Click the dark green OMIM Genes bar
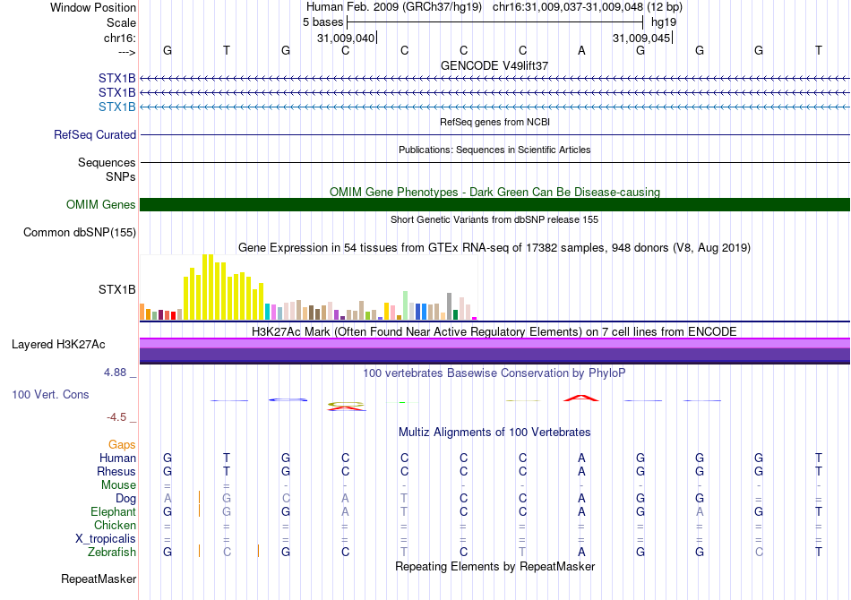This screenshot has height=600, width=851. tap(494, 204)
